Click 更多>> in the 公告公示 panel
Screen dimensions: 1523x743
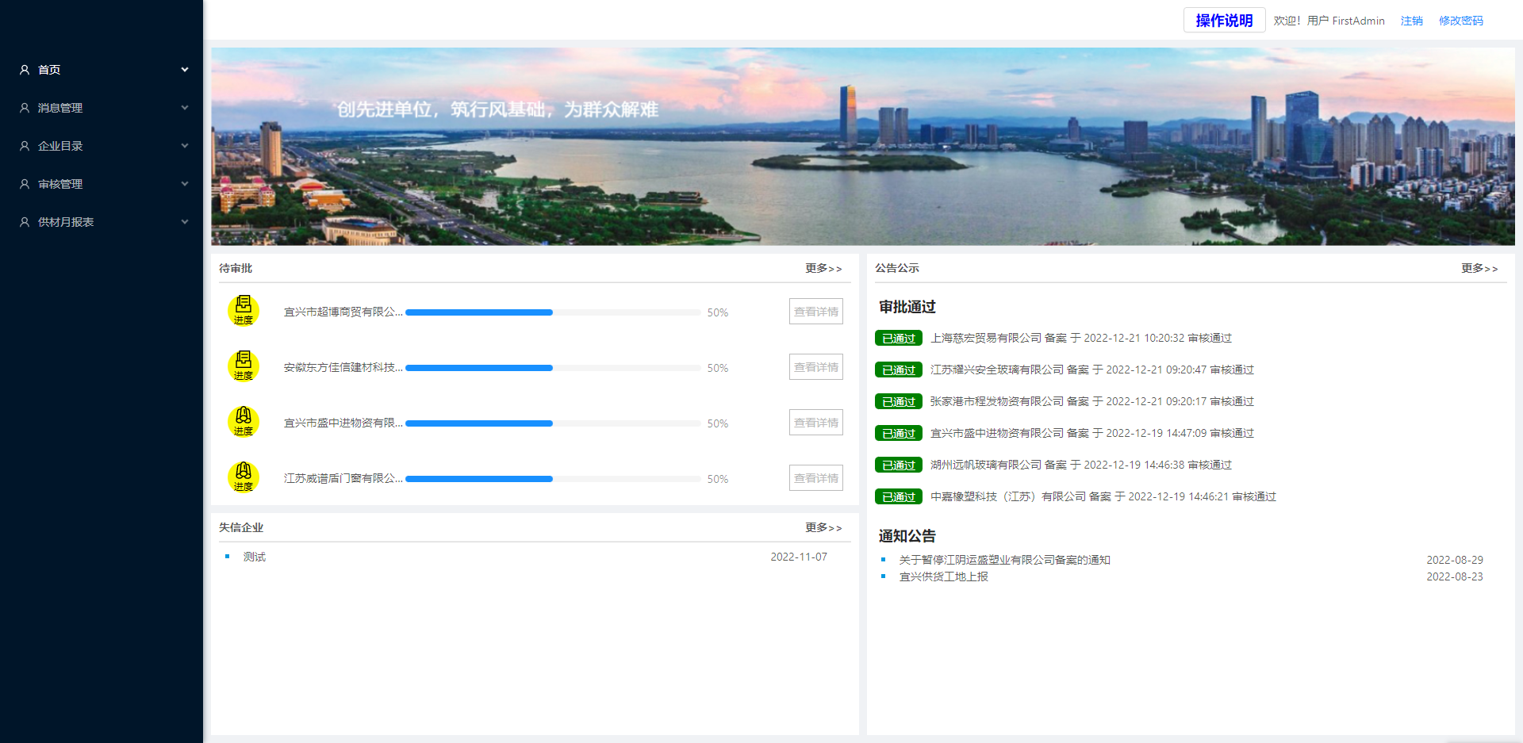coord(1479,268)
